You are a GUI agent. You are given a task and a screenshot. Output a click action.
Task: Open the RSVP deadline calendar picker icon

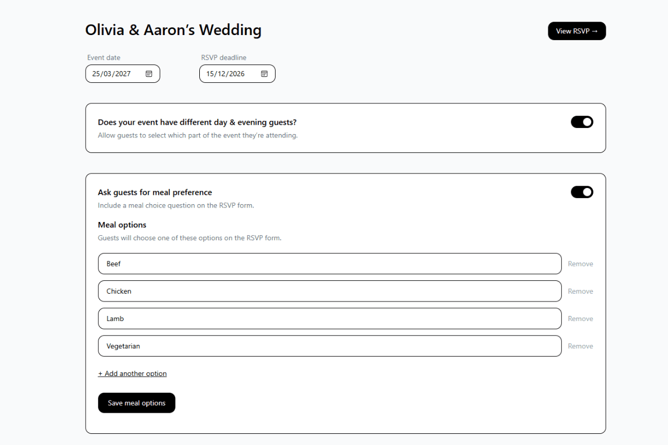pyautogui.click(x=264, y=74)
